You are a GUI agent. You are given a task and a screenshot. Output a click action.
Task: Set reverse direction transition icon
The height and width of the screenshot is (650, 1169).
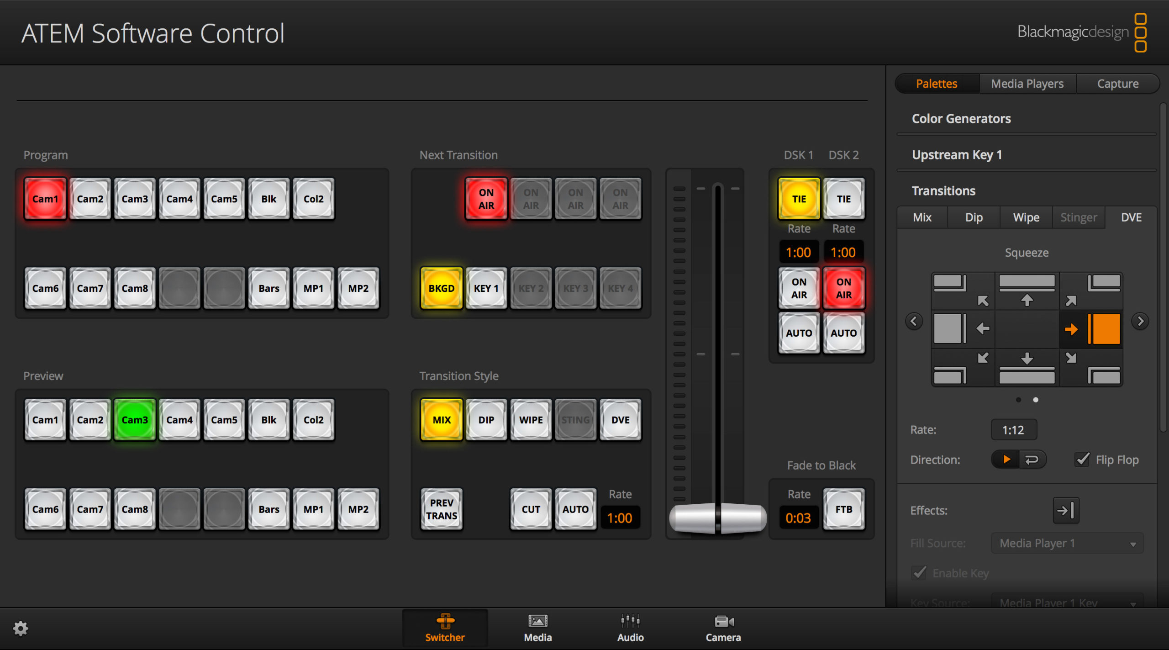tap(1032, 460)
